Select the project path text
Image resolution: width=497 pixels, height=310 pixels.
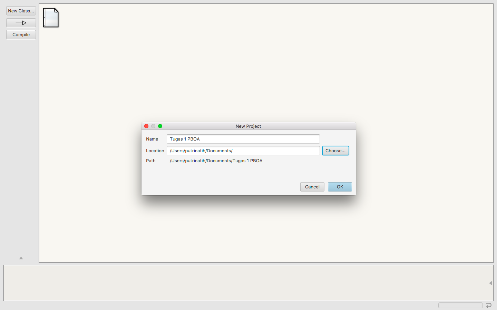[216, 161]
